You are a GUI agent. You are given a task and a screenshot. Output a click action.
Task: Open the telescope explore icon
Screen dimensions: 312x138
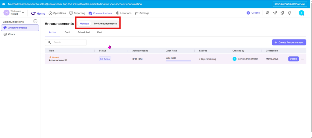click(275, 13)
